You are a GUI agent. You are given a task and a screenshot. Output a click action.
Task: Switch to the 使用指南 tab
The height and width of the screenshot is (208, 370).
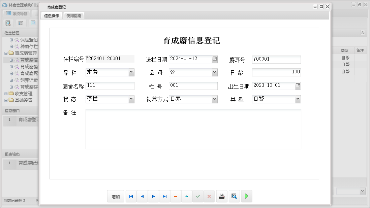pyautogui.click(x=73, y=15)
